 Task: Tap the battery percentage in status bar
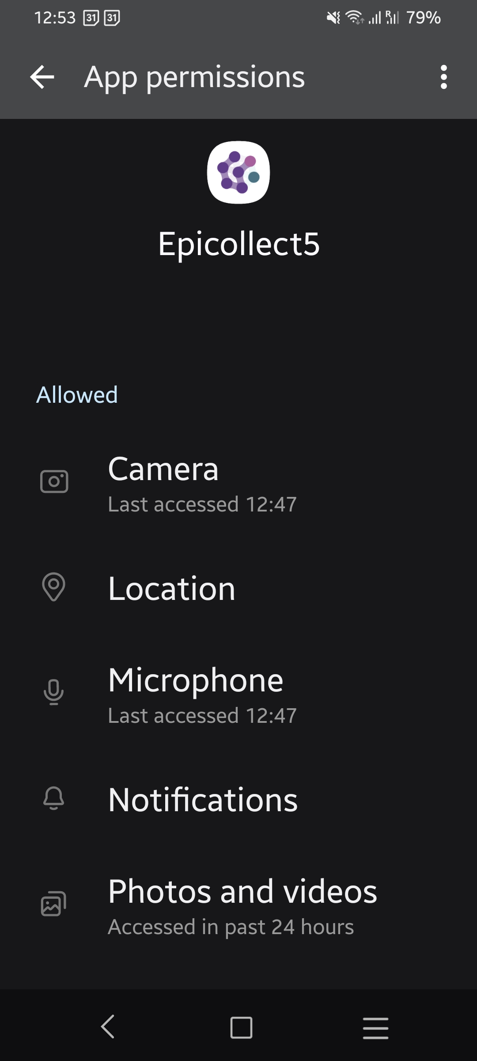click(x=423, y=18)
